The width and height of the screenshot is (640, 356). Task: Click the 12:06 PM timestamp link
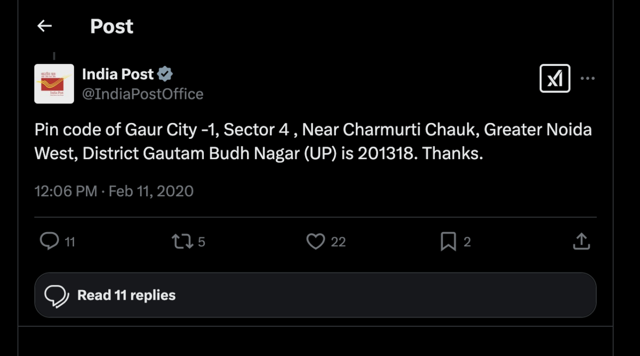(66, 191)
